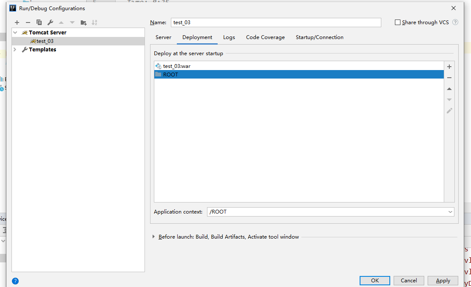This screenshot has width=471, height=287.
Task: Select Templates tree item
Action: pos(78,50)
